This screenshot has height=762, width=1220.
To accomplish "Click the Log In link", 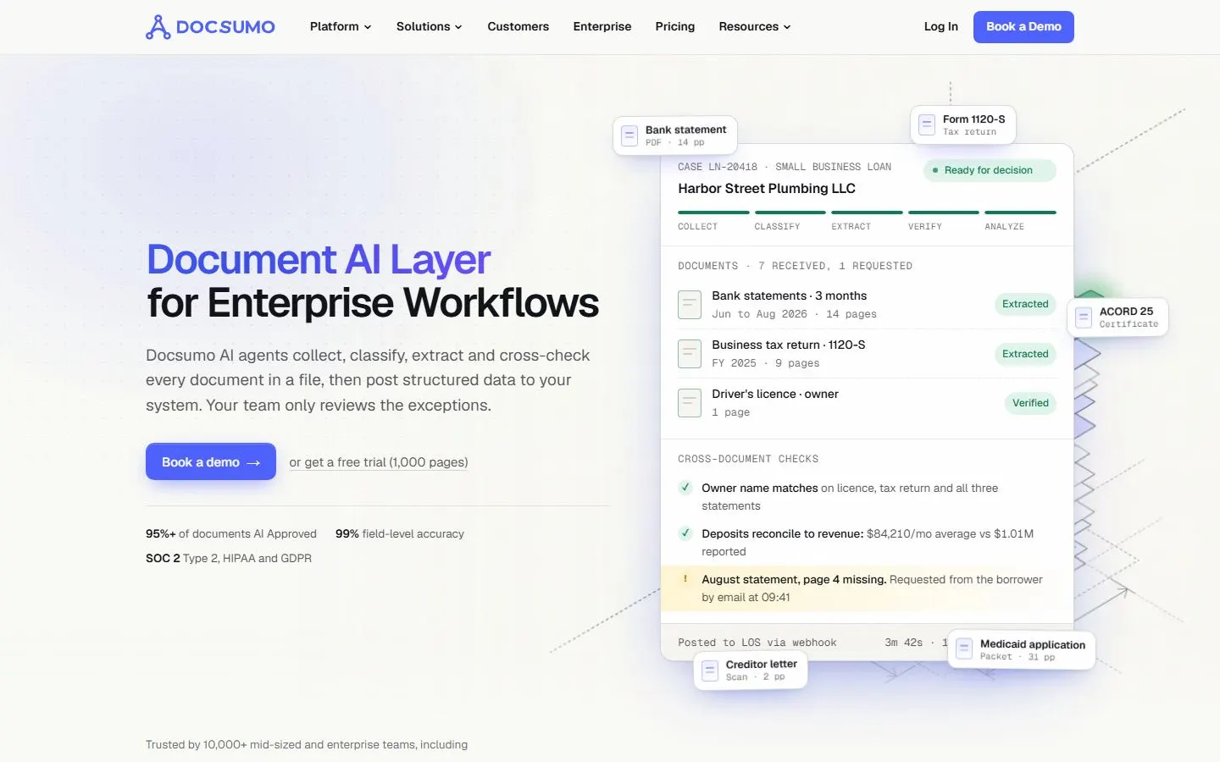I will click(x=941, y=27).
